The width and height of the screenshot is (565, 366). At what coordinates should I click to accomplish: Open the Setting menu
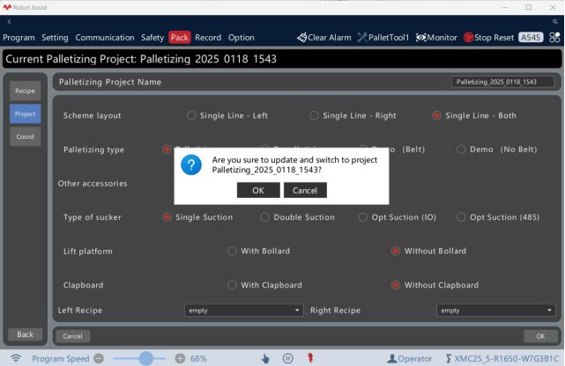[55, 37]
